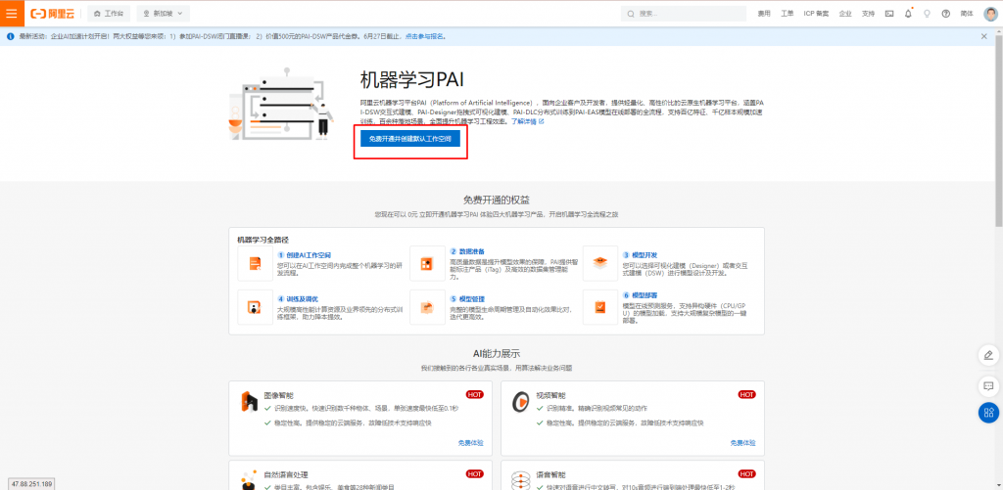1003x490 pixels.
Task: Open the user avatar account menu
Action: (x=990, y=14)
